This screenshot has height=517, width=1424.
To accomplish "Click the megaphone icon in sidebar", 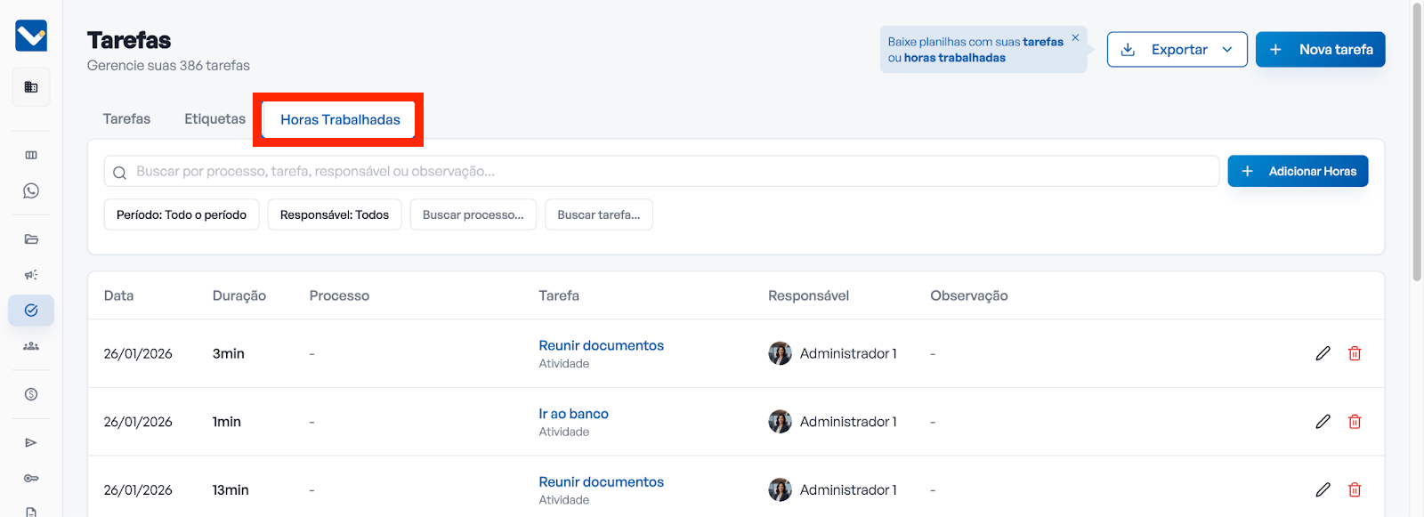I will tap(31, 275).
